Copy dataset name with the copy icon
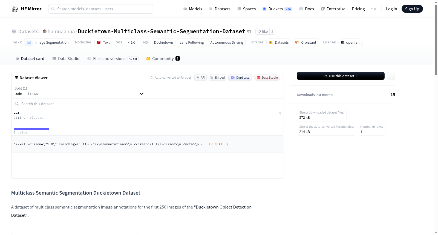438x235 pixels. coord(249,31)
